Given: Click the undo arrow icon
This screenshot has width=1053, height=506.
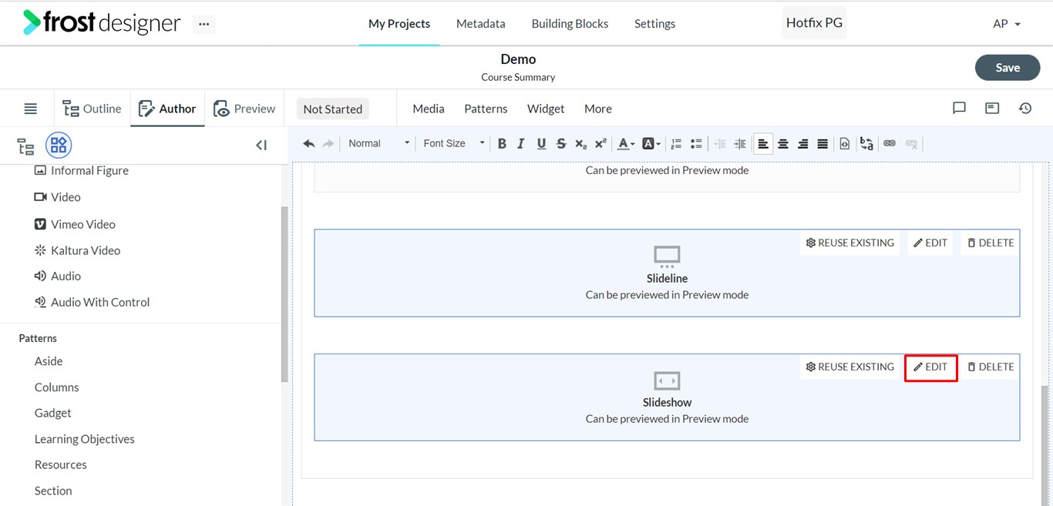Looking at the screenshot, I should (x=309, y=143).
